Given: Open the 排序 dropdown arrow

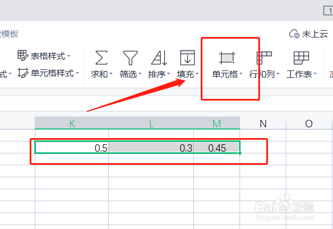Looking at the screenshot, I should tap(168, 74).
